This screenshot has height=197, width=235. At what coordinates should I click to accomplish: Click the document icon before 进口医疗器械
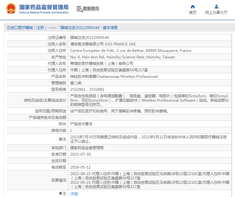click(8, 28)
